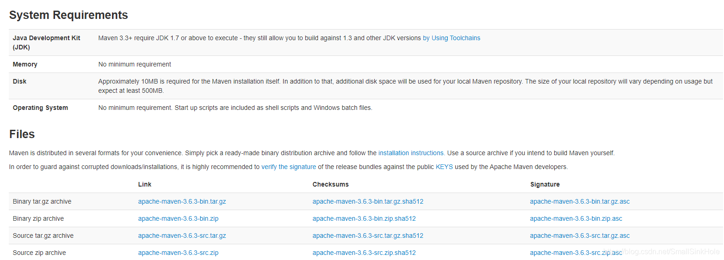Click the 'Source tar.gz archive' row label
The width and height of the screenshot is (724, 260).
click(43, 236)
